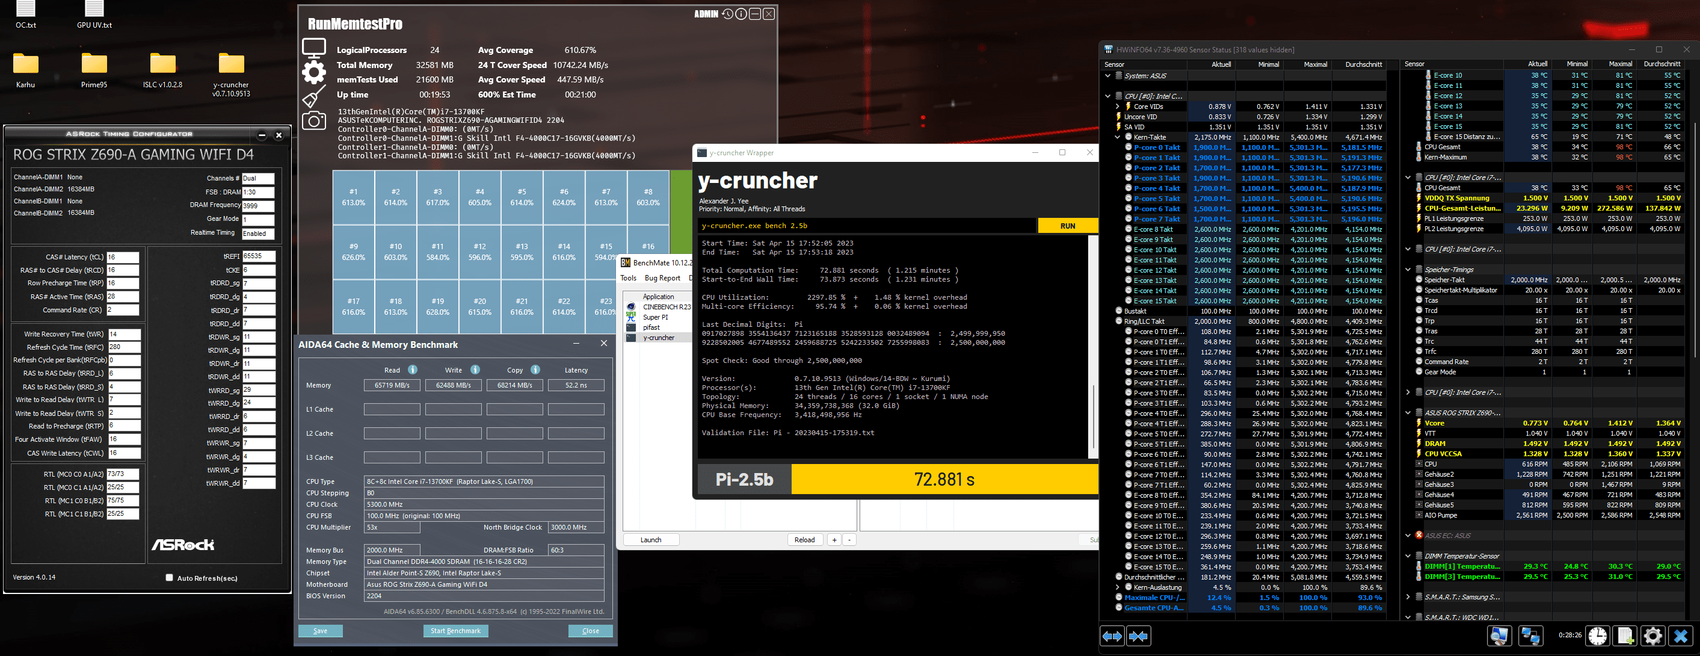Click plus button next to Reload
1700x656 pixels.
(x=834, y=539)
